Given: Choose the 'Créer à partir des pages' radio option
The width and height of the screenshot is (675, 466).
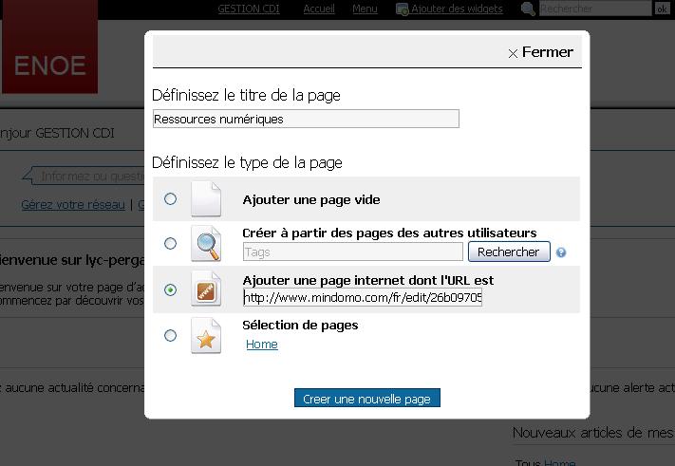Looking at the screenshot, I should coord(170,244).
